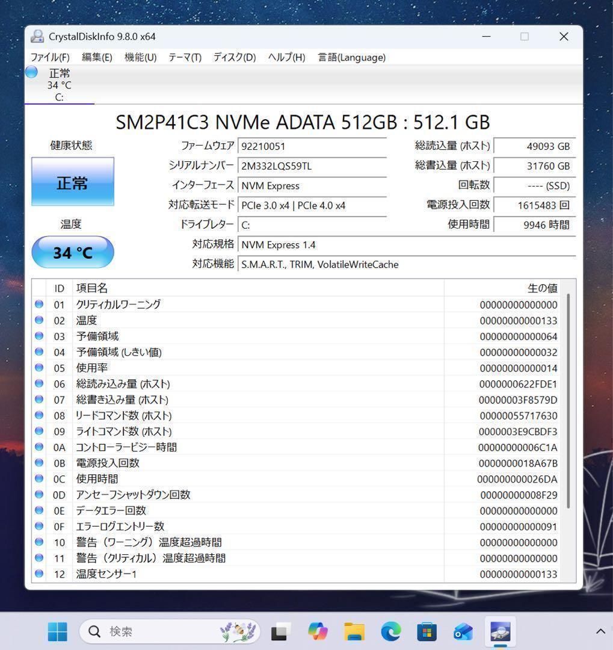The height and width of the screenshot is (650, 613).
Task: Open the ヘルプ(H) menu
Action: coord(287,57)
